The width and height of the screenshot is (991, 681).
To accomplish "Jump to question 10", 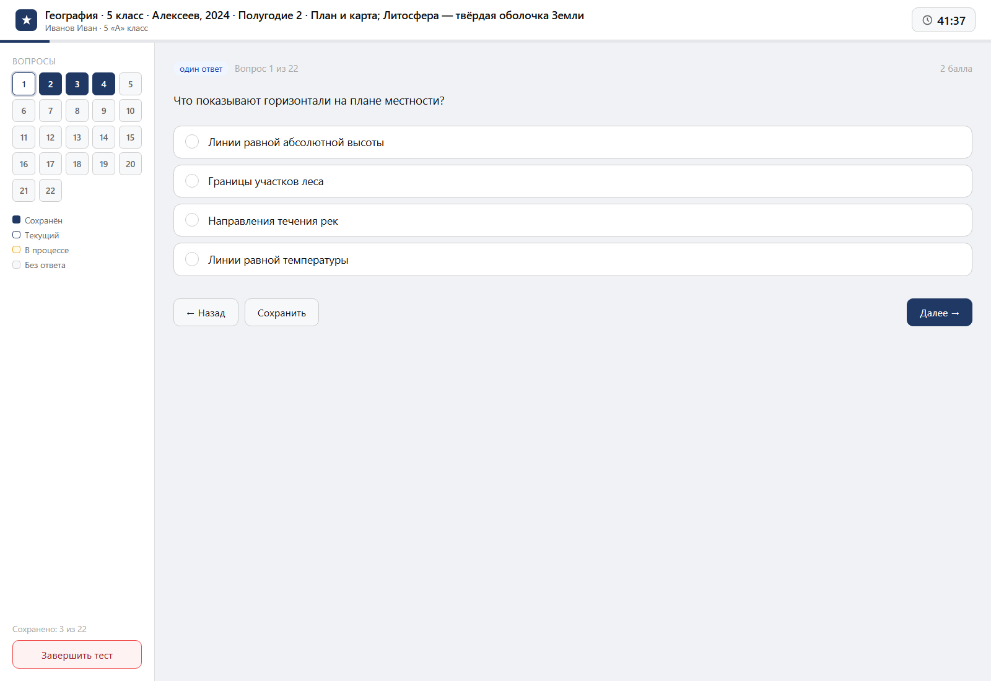I will click(130, 111).
